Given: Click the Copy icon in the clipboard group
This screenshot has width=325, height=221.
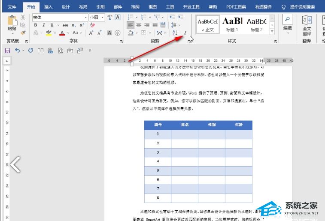Looking at the screenshot, I should (23, 25).
